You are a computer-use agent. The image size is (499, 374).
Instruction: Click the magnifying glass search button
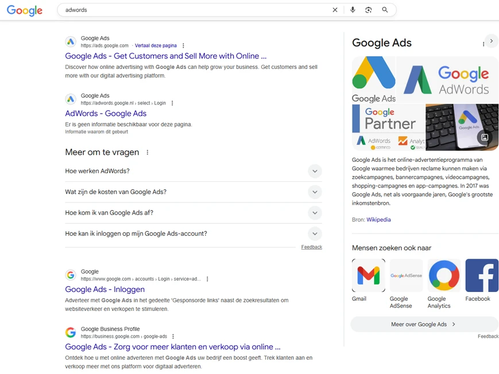385,10
